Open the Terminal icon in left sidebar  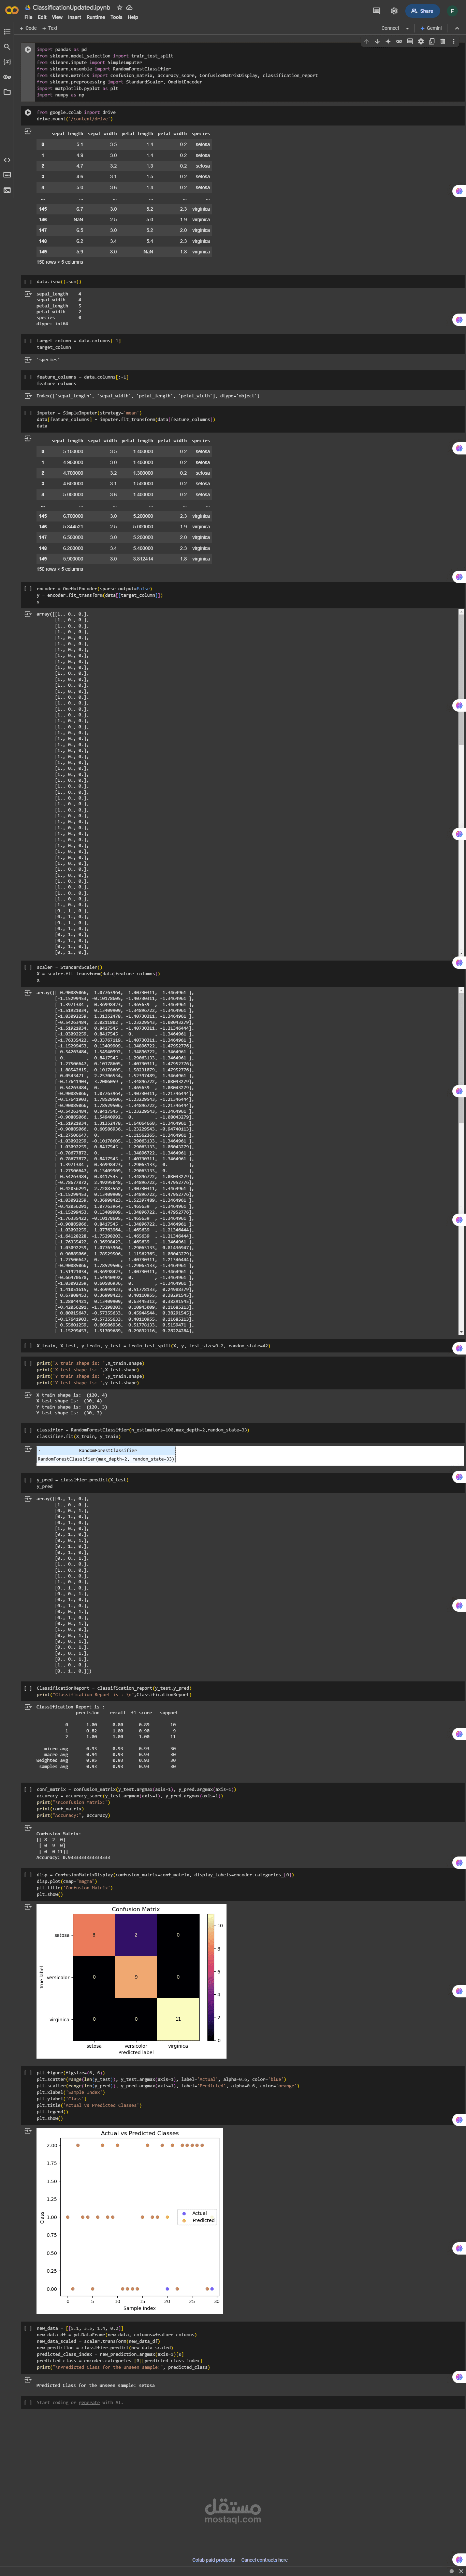[7, 190]
